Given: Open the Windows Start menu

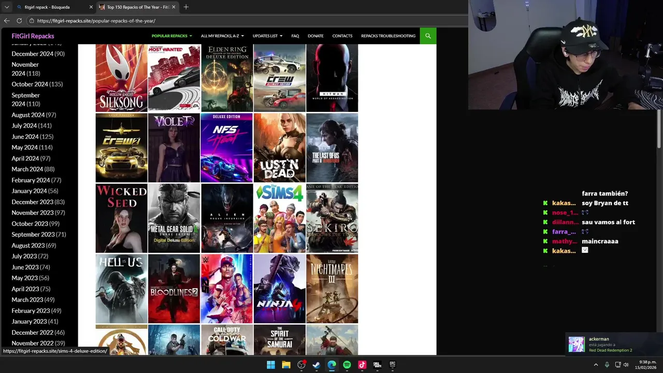Looking at the screenshot, I should pos(270,365).
